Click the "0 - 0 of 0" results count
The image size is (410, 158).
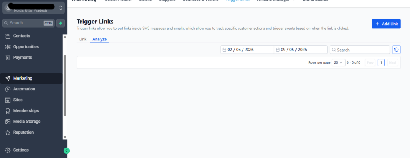pyautogui.click(x=354, y=62)
